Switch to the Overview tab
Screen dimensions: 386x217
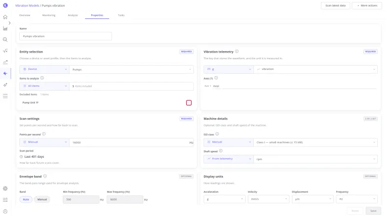25,15
